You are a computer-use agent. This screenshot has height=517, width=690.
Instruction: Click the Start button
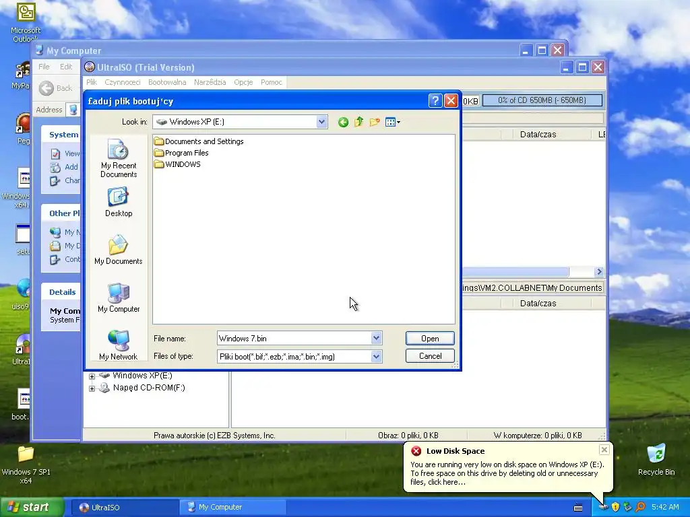point(32,507)
